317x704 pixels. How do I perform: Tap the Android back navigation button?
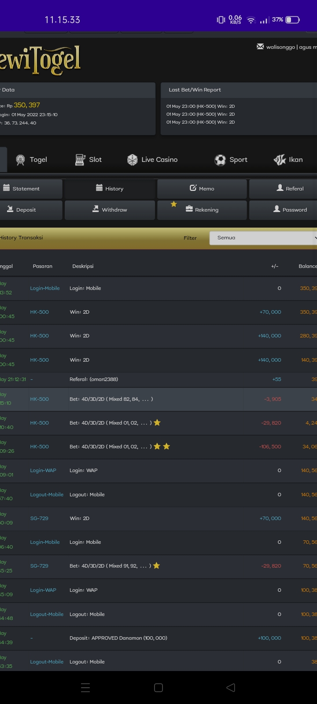tap(231, 688)
